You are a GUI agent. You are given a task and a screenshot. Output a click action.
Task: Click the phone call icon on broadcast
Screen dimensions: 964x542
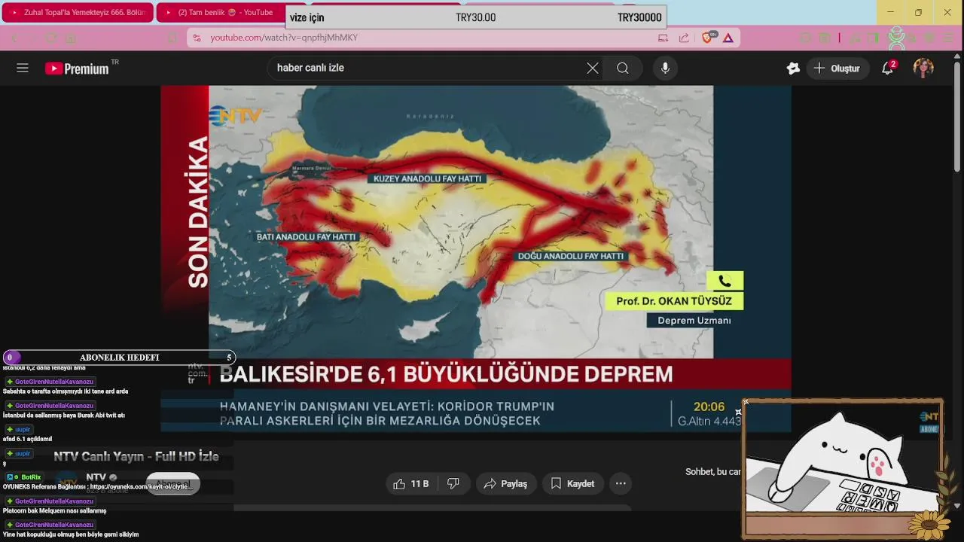coord(725,281)
